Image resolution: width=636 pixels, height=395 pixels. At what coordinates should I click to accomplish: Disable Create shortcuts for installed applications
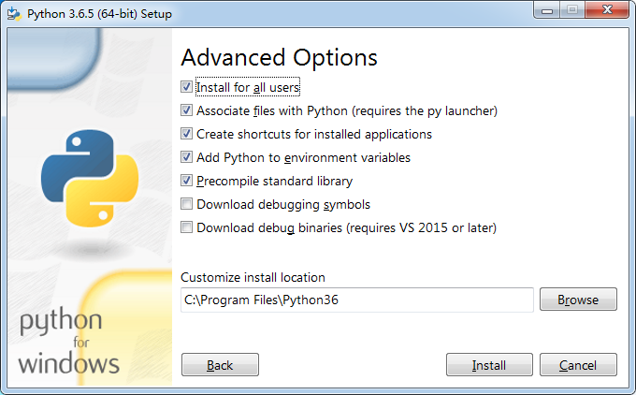coord(187,134)
